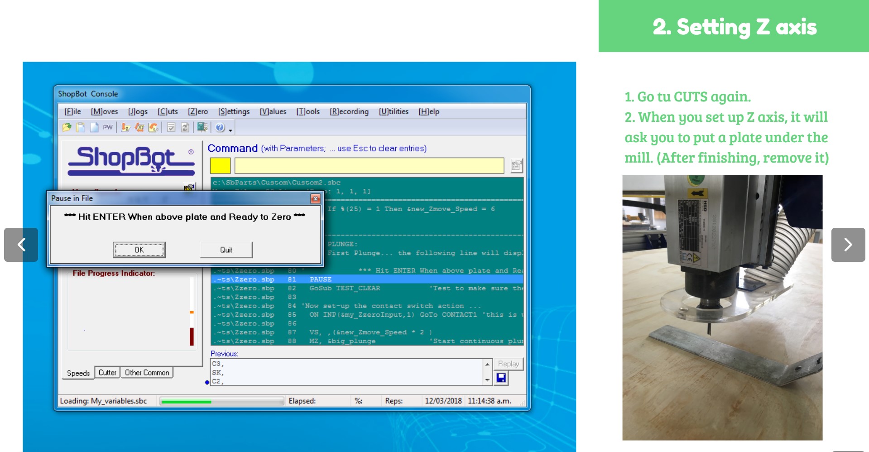
Task: Open the [C]uts menu
Action: 168,111
